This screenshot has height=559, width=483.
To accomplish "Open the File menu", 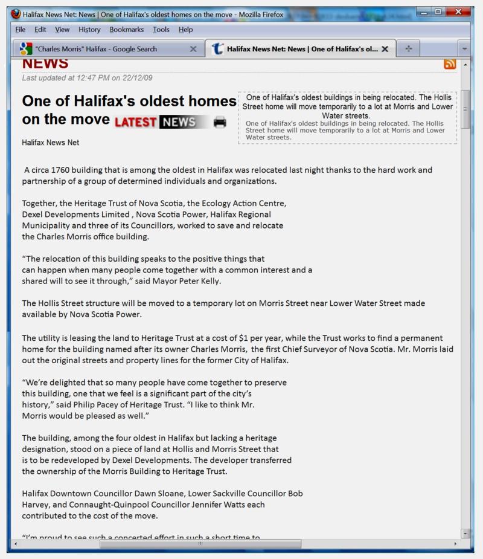I will click(x=20, y=29).
